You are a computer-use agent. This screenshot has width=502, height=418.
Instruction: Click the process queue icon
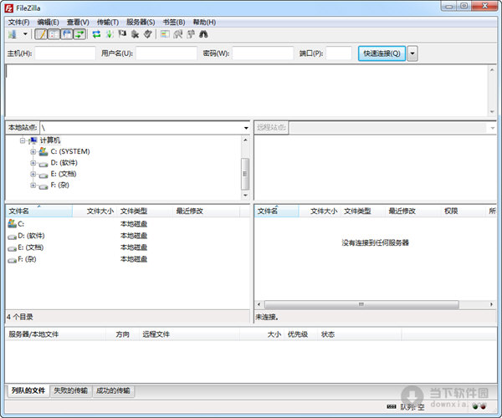(x=110, y=34)
